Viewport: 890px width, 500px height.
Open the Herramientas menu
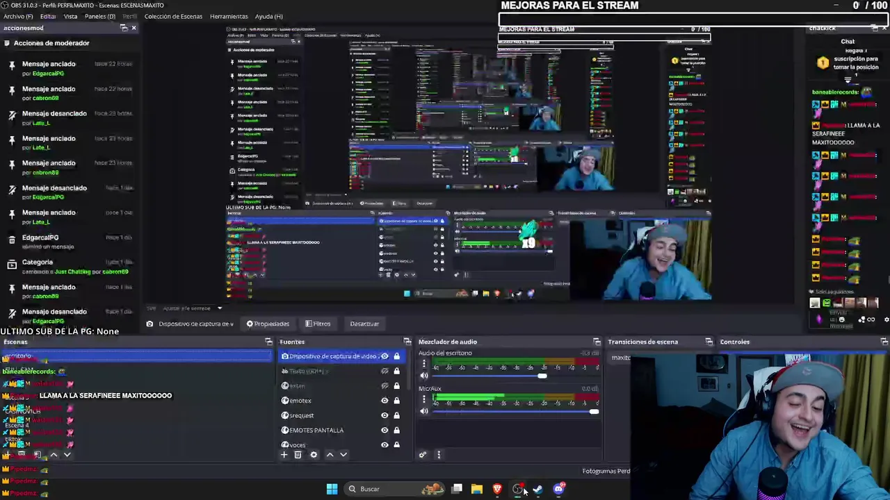[229, 16]
